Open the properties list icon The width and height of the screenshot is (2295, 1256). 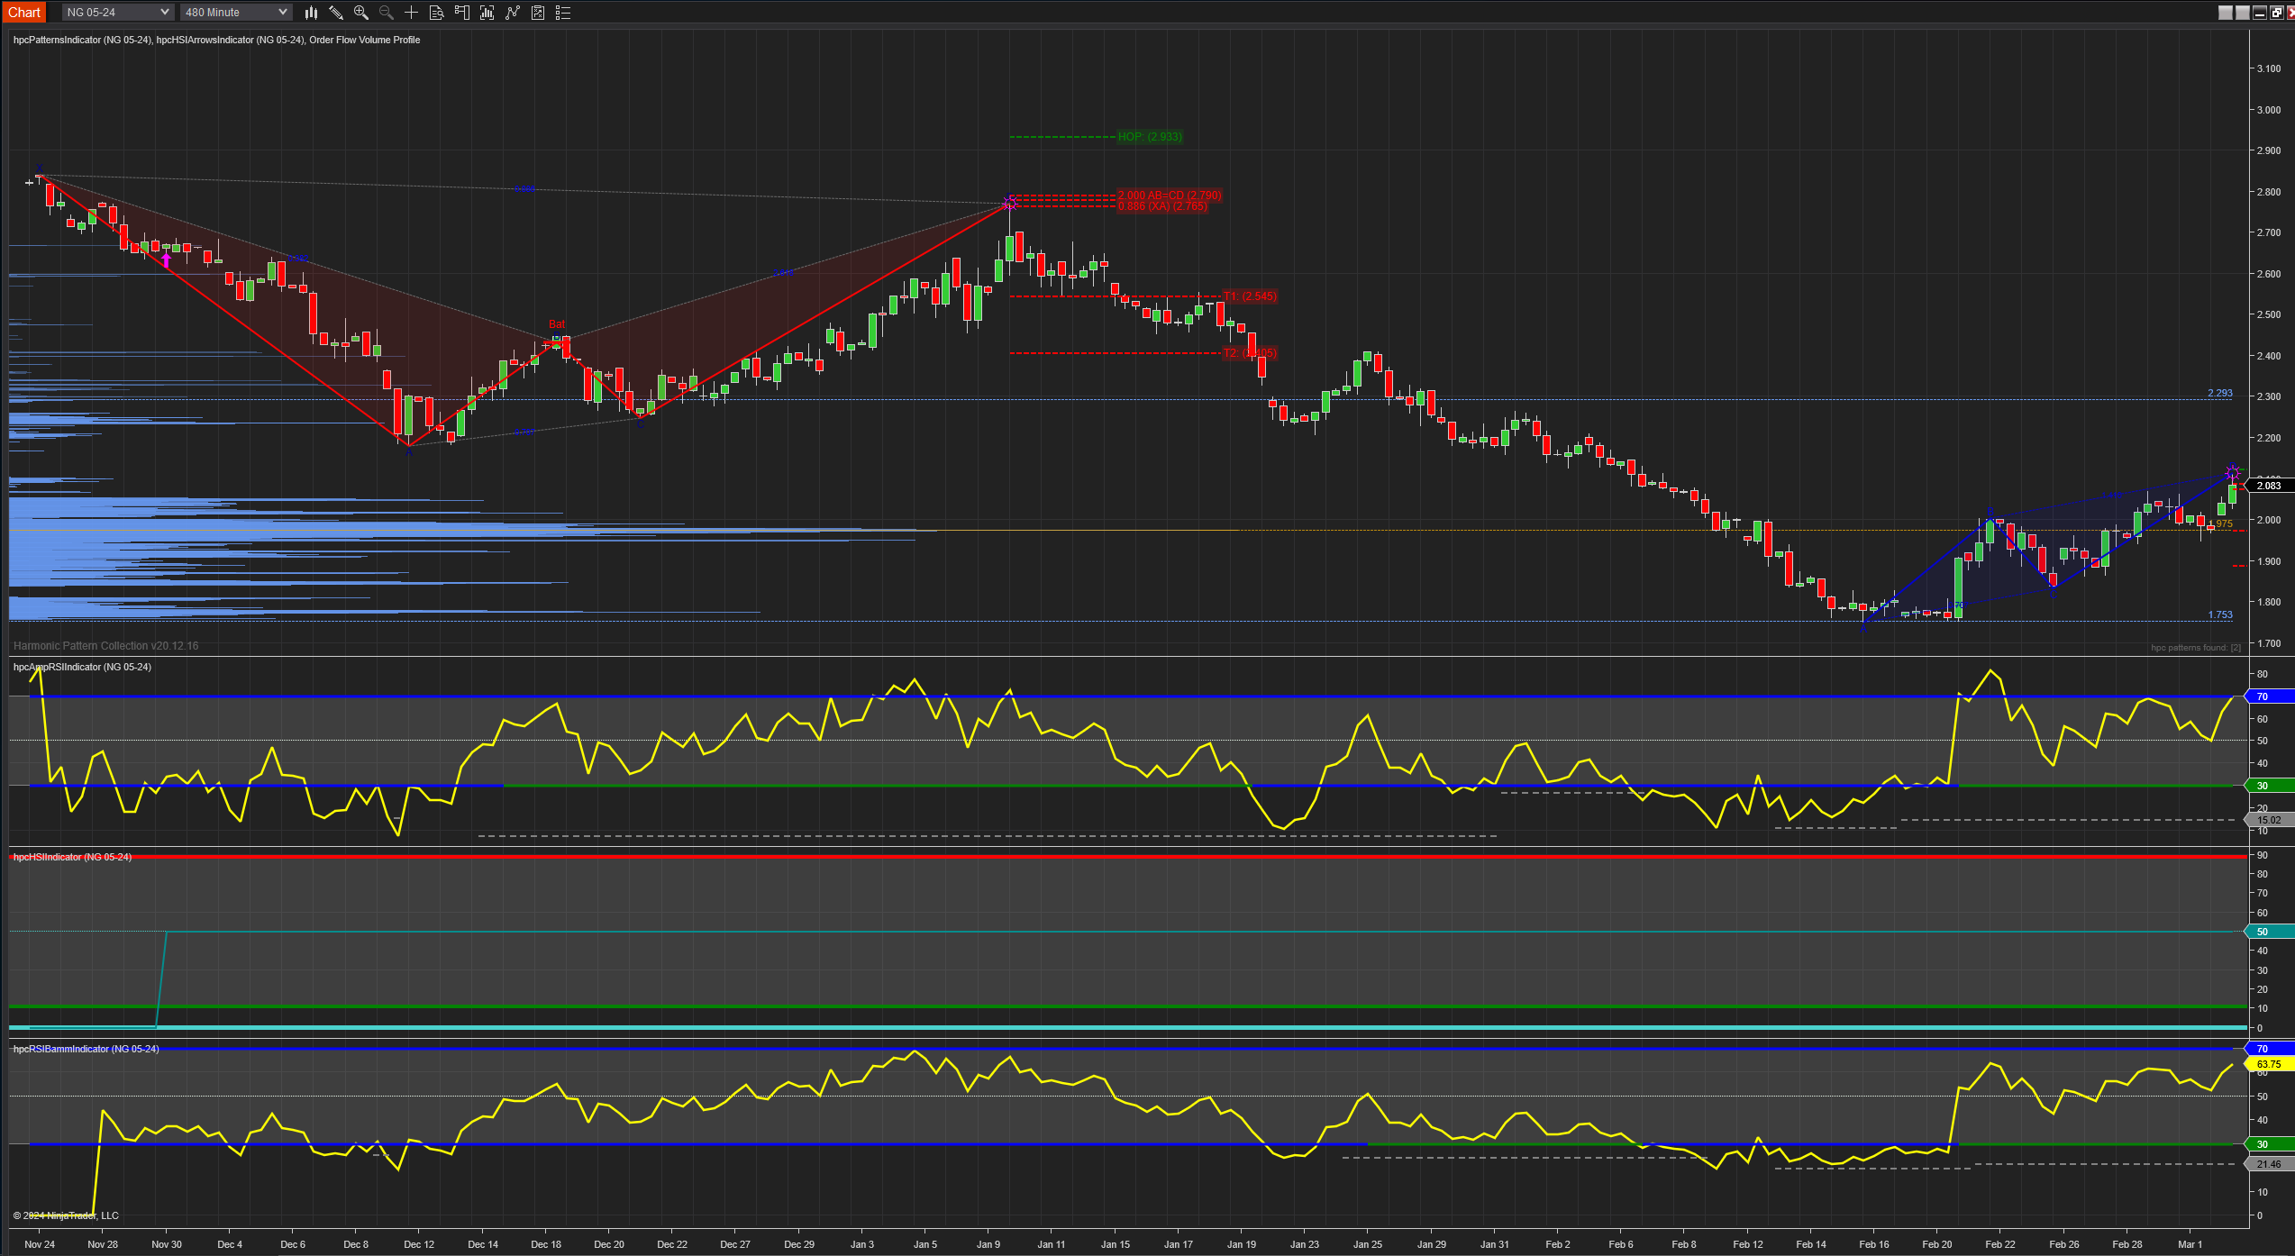click(563, 13)
